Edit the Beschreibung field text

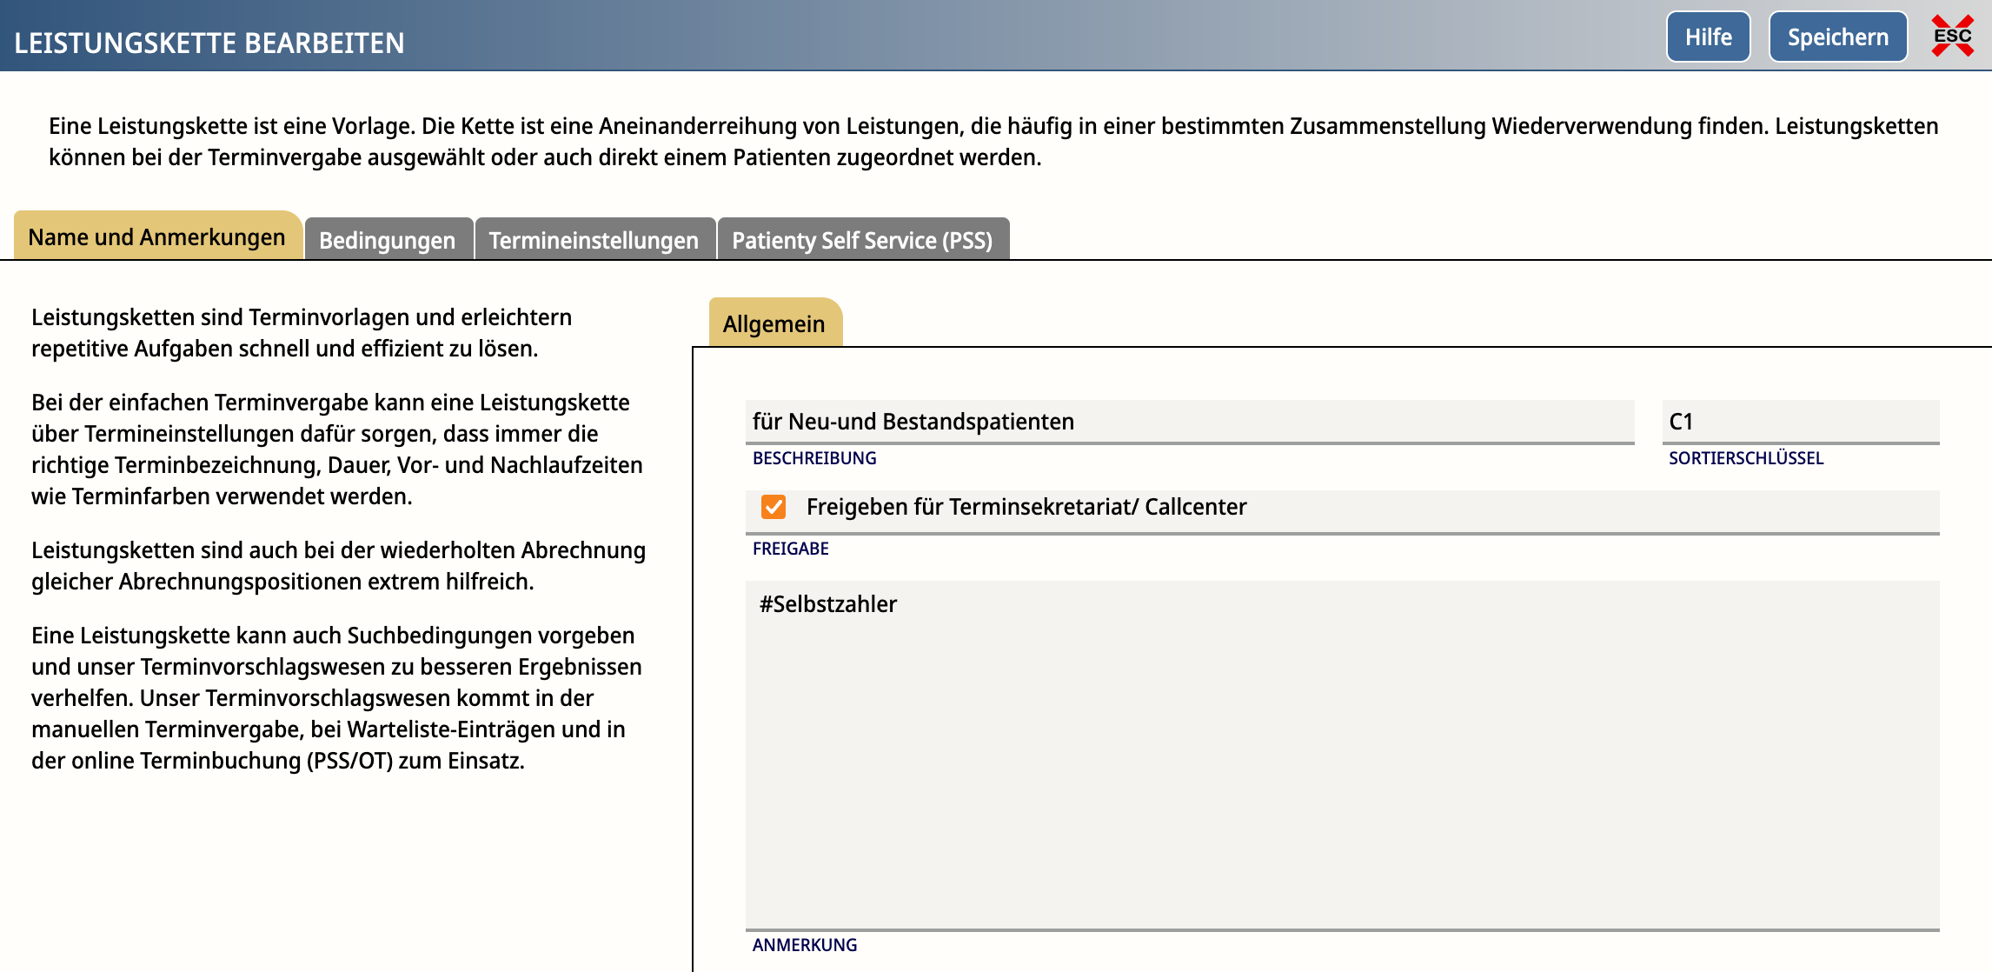pyautogui.click(x=1189, y=422)
